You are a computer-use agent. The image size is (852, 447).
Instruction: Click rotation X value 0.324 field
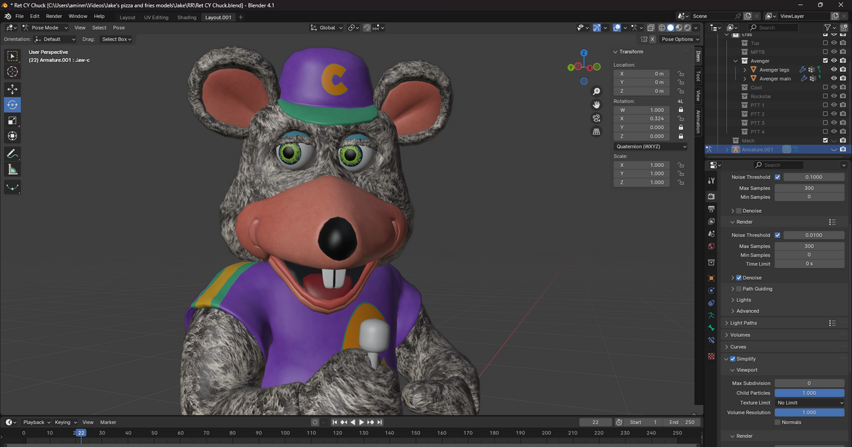coord(641,118)
